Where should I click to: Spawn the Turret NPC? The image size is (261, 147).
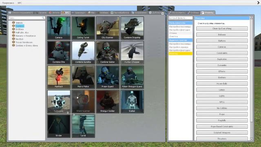pyautogui.click(x=83, y=126)
